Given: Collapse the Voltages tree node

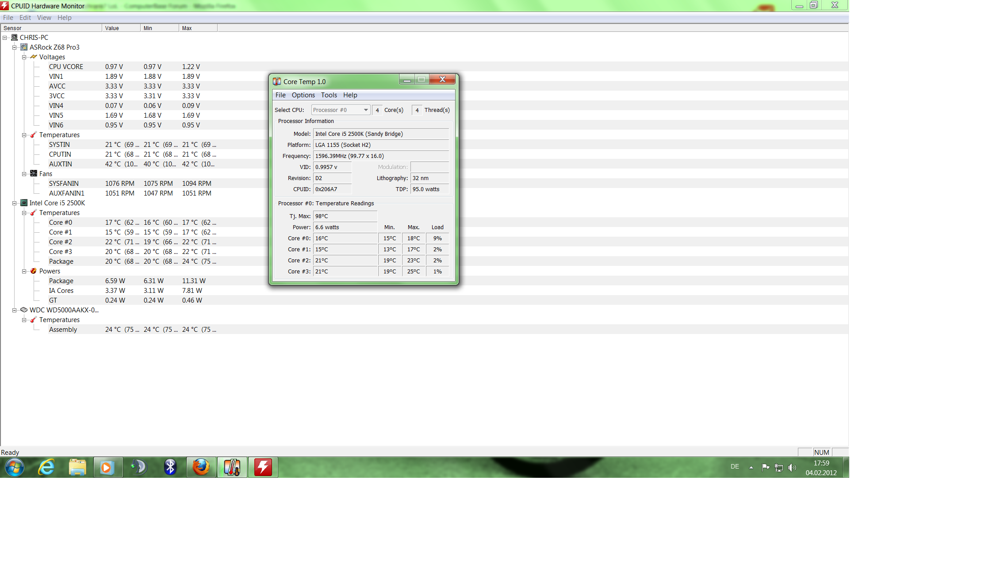Looking at the screenshot, I should [x=24, y=57].
